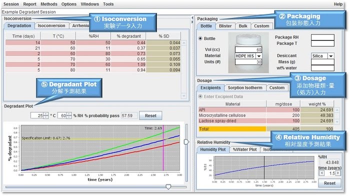This screenshot has height=196, width=350.
Task: Click the degradation table's scroll up arrow
Action: [183, 42]
